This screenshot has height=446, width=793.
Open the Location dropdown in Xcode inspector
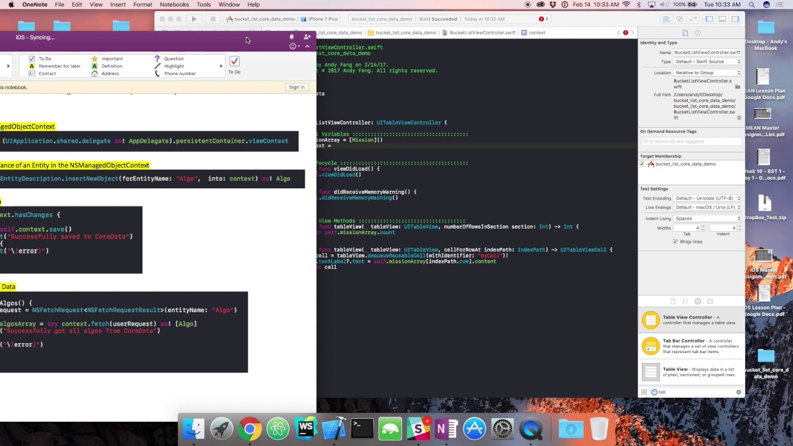click(708, 72)
